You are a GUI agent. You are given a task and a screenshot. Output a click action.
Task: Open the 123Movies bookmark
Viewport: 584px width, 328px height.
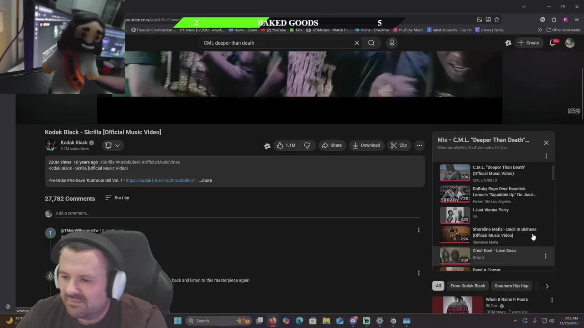pos(328,30)
